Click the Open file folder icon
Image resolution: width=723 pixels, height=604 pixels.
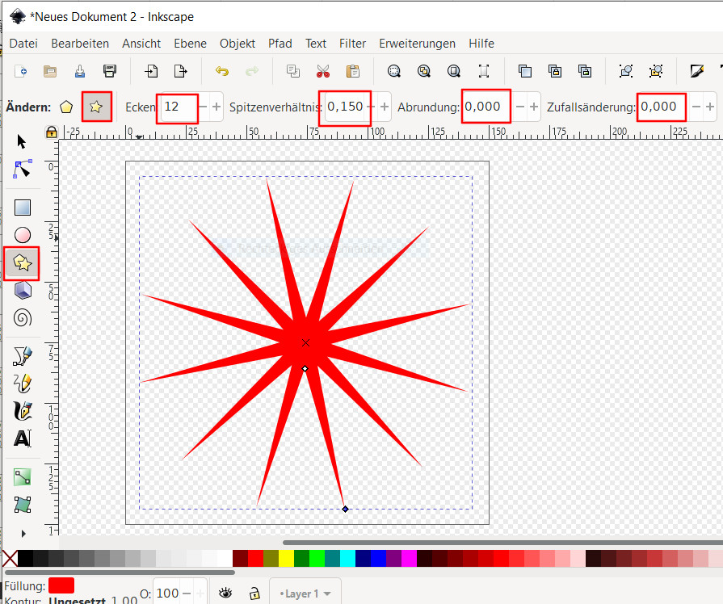50,71
